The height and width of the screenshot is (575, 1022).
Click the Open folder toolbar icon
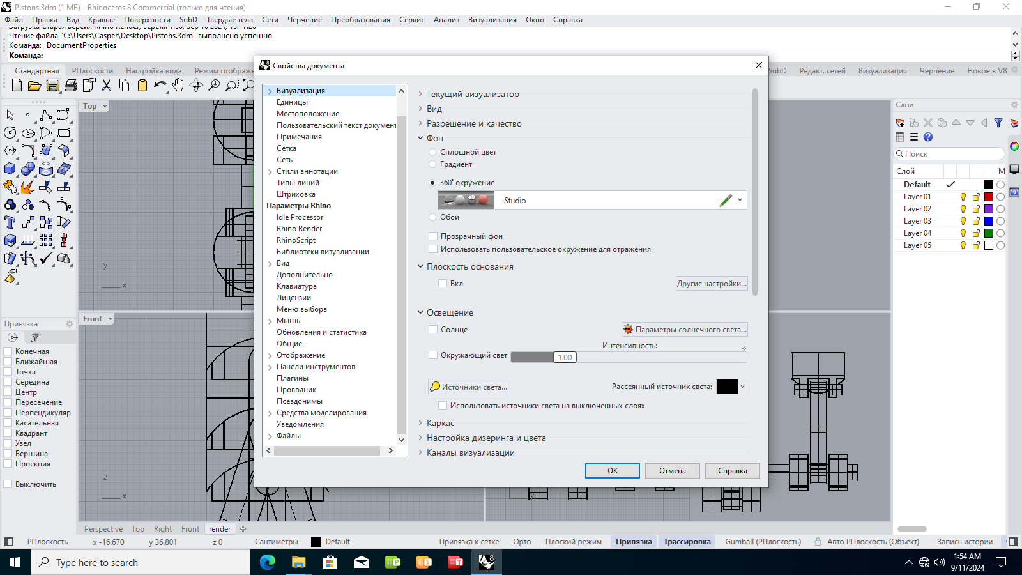coord(34,85)
